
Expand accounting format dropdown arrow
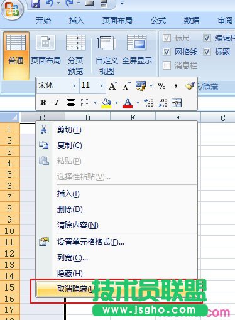pos(151,86)
